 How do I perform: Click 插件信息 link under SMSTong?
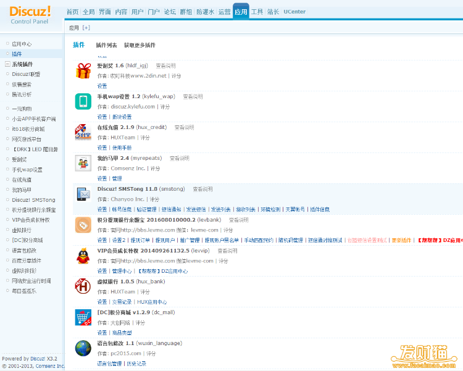(320, 209)
